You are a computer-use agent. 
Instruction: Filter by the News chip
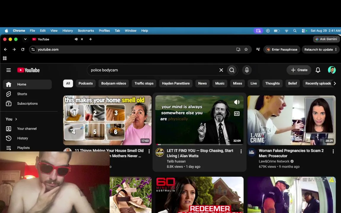click(x=202, y=83)
